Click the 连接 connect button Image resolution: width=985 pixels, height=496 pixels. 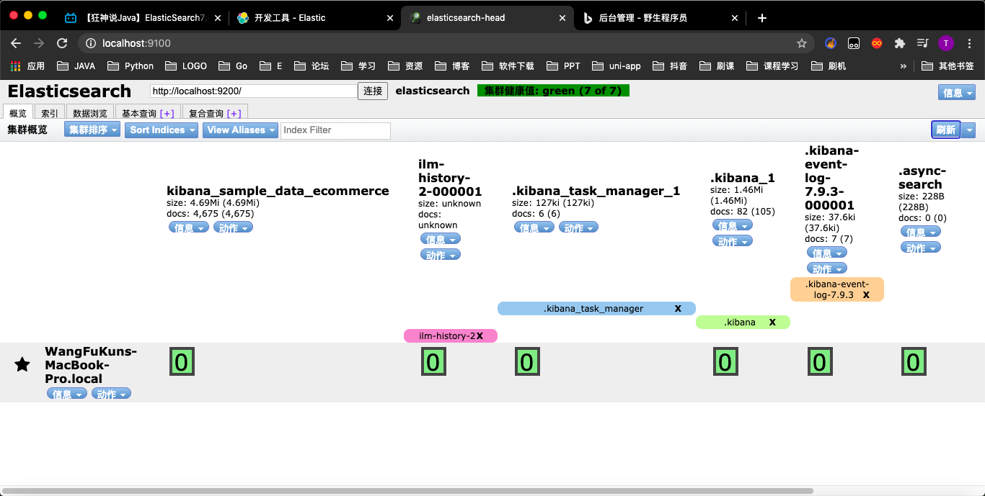point(373,91)
